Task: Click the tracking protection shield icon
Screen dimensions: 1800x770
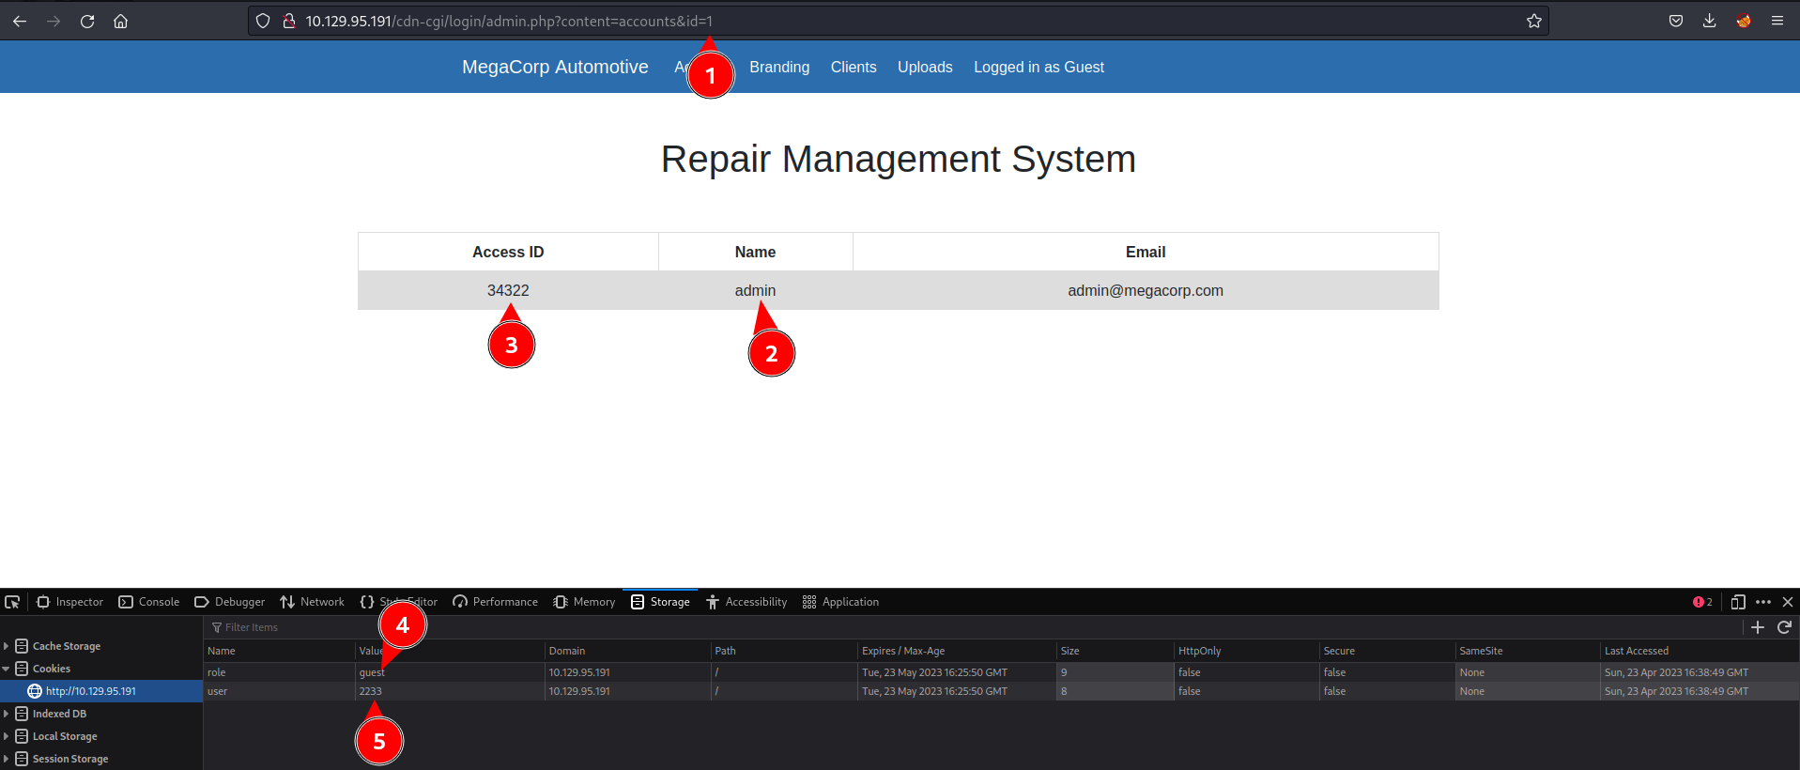Action: 263,21
